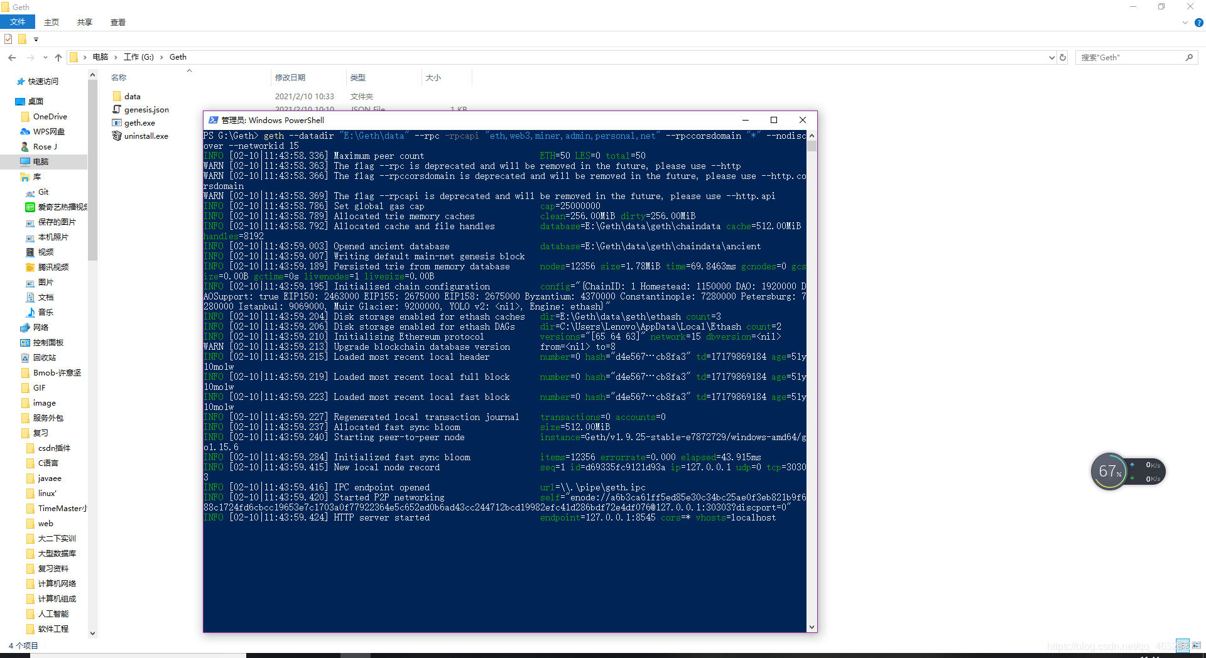Click the Explorer help question-mark icon
This screenshot has width=1206, height=658.
point(1198,23)
